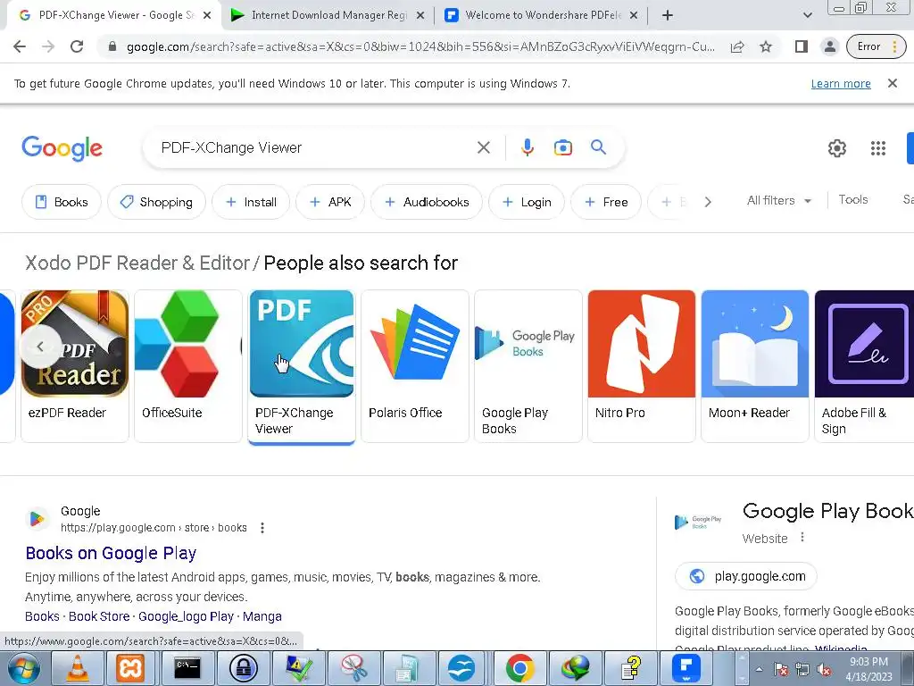914x686 pixels.
Task: Click the Google logo
Action: (x=62, y=149)
